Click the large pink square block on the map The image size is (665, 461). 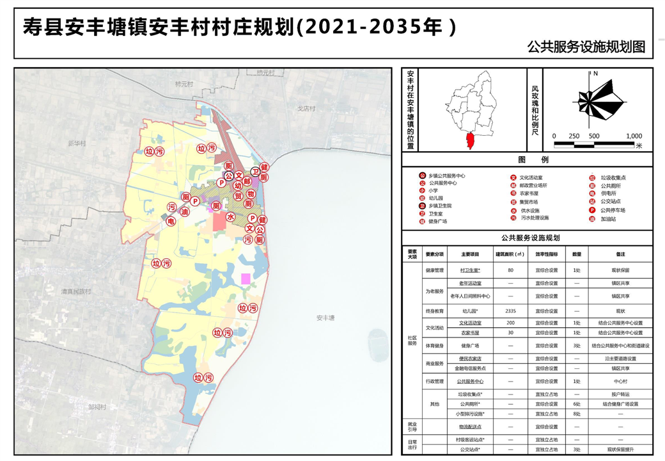[x=246, y=279]
